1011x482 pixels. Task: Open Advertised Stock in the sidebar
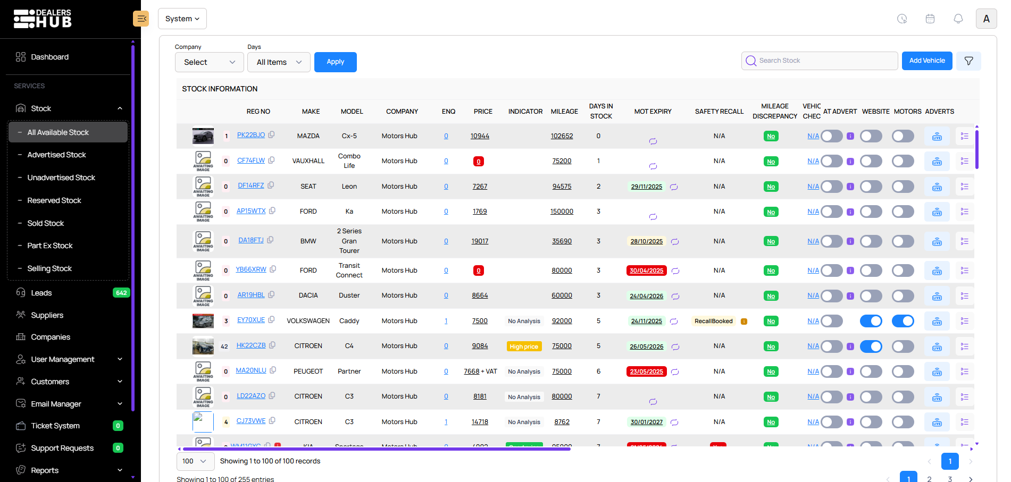pyautogui.click(x=56, y=155)
